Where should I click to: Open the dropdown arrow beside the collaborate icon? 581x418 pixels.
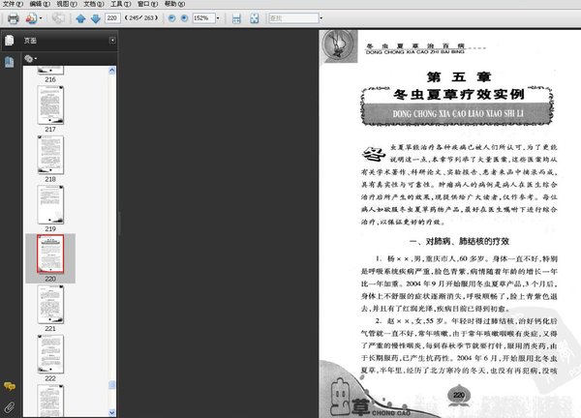(x=41, y=18)
